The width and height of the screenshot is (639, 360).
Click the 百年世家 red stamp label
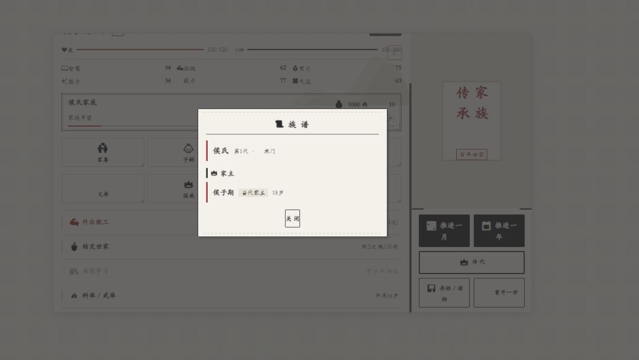click(x=472, y=155)
